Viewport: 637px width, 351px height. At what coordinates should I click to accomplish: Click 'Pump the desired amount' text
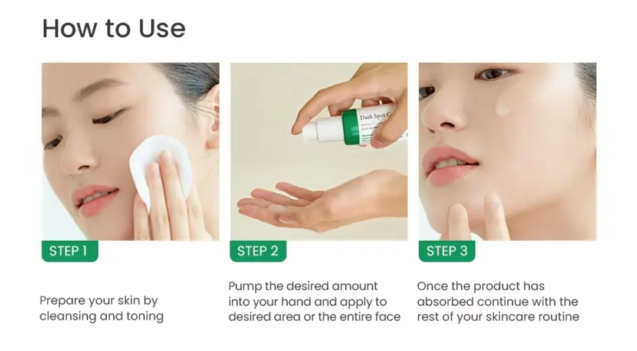pos(303,286)
